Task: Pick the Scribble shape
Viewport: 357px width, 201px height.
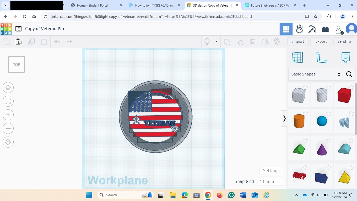Action: tap(344, 122)
